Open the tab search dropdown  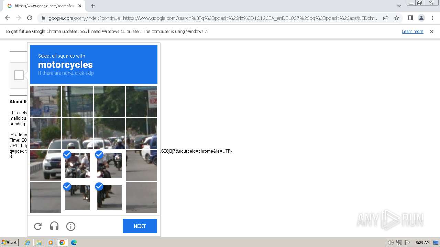point(399,6)
